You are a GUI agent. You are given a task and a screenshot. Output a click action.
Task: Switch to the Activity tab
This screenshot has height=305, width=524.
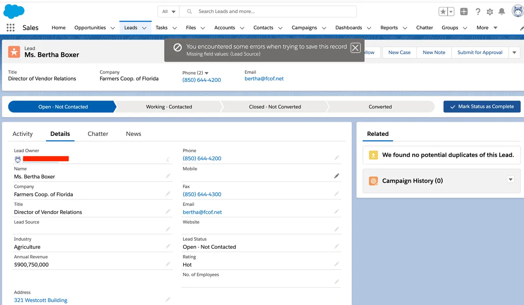pyautogui.click(x=23, y=134)
